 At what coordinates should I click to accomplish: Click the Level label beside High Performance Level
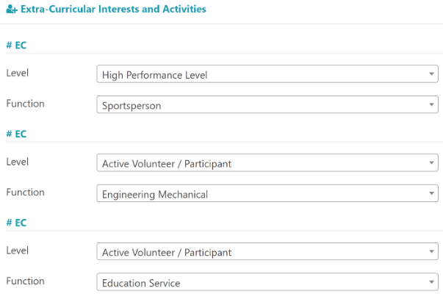(x=17, y=73)
